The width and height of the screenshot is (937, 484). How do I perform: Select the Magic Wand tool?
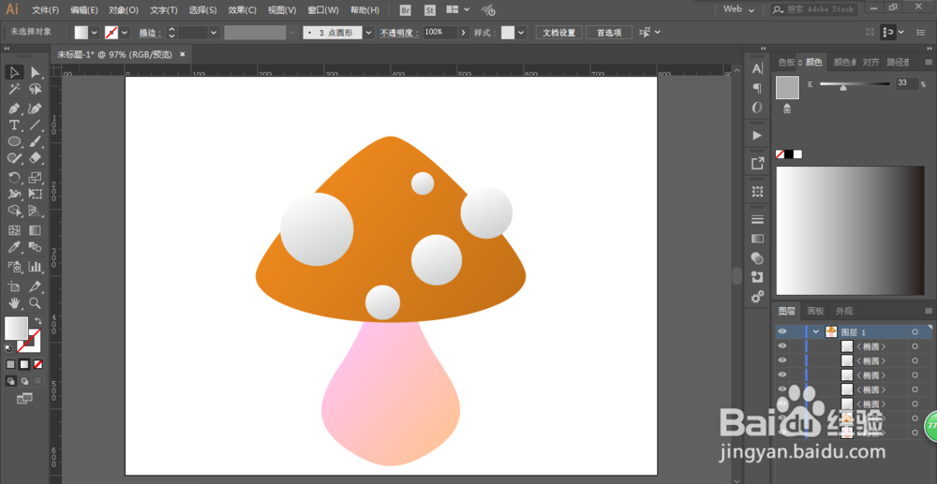(14, 90)
